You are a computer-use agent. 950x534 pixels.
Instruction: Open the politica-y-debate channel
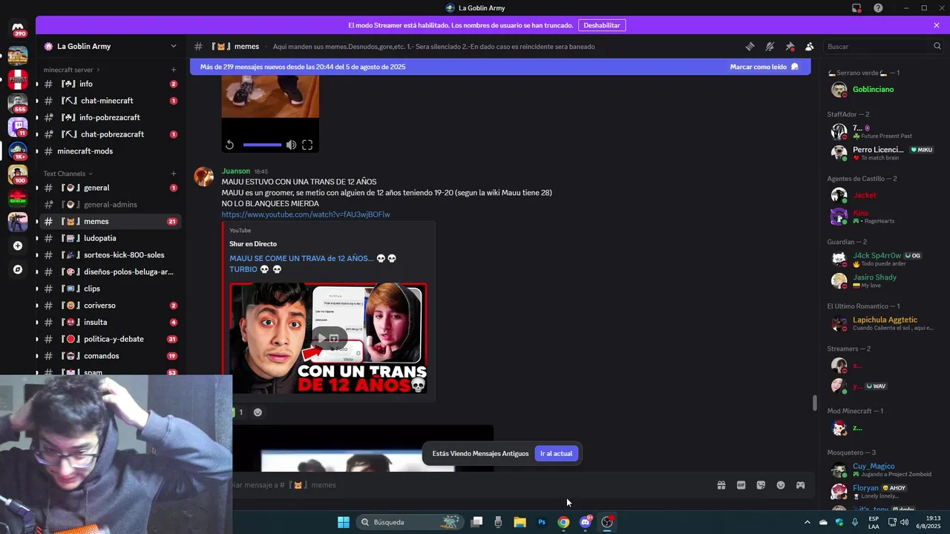[x=110, y=339]
